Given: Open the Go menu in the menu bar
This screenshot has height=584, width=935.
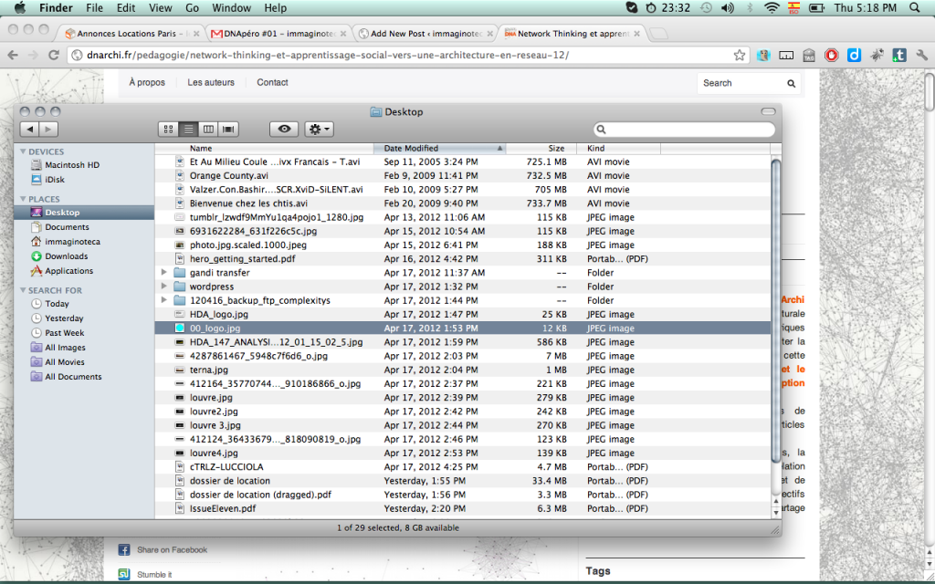Looking at the screenshot, I should (192, 8).
